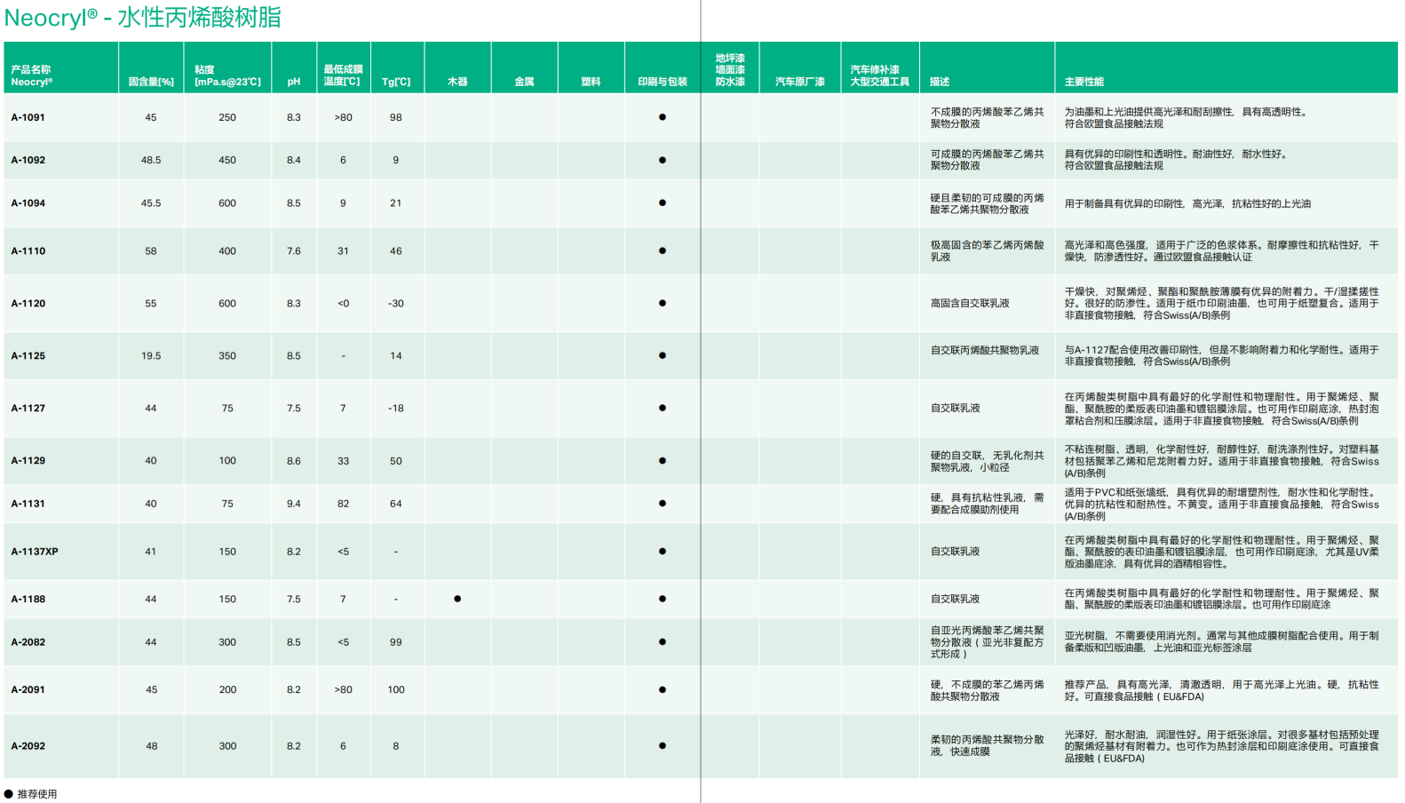The width and height of the screenshot is (1405, 803).
Task: Click the 木器 column header
Action: [x=457, y=82]
